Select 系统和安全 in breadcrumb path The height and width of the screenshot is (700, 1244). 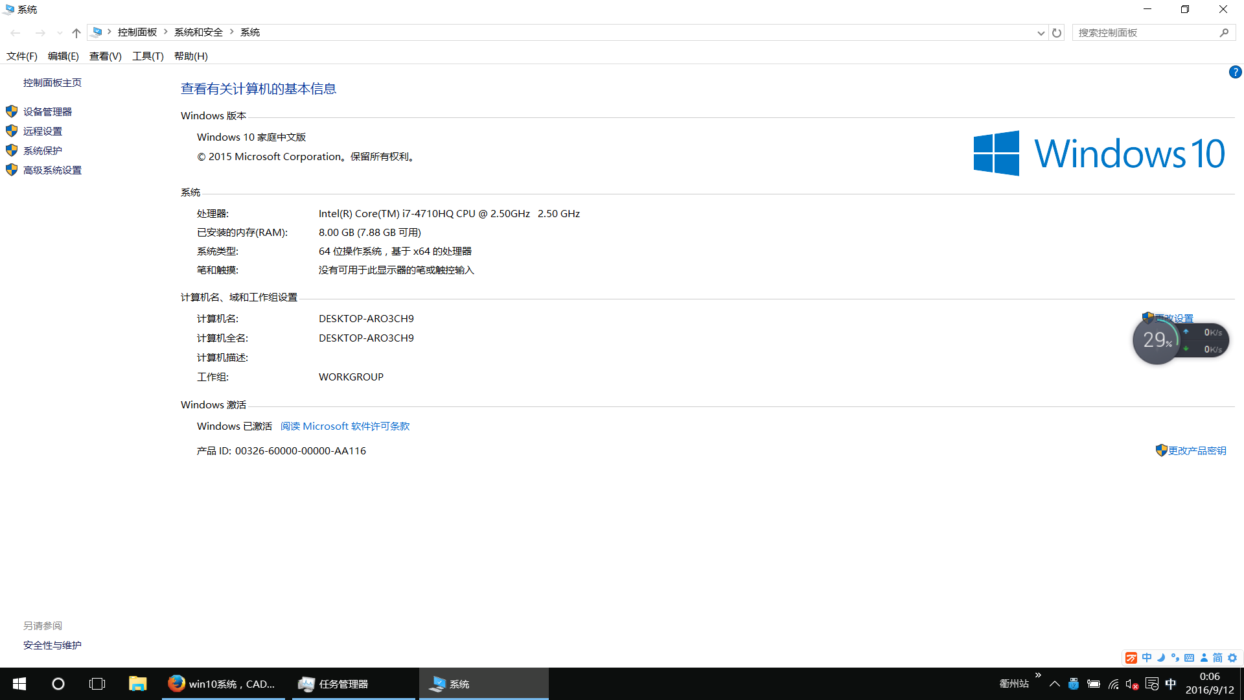click(x=198, y=32)
